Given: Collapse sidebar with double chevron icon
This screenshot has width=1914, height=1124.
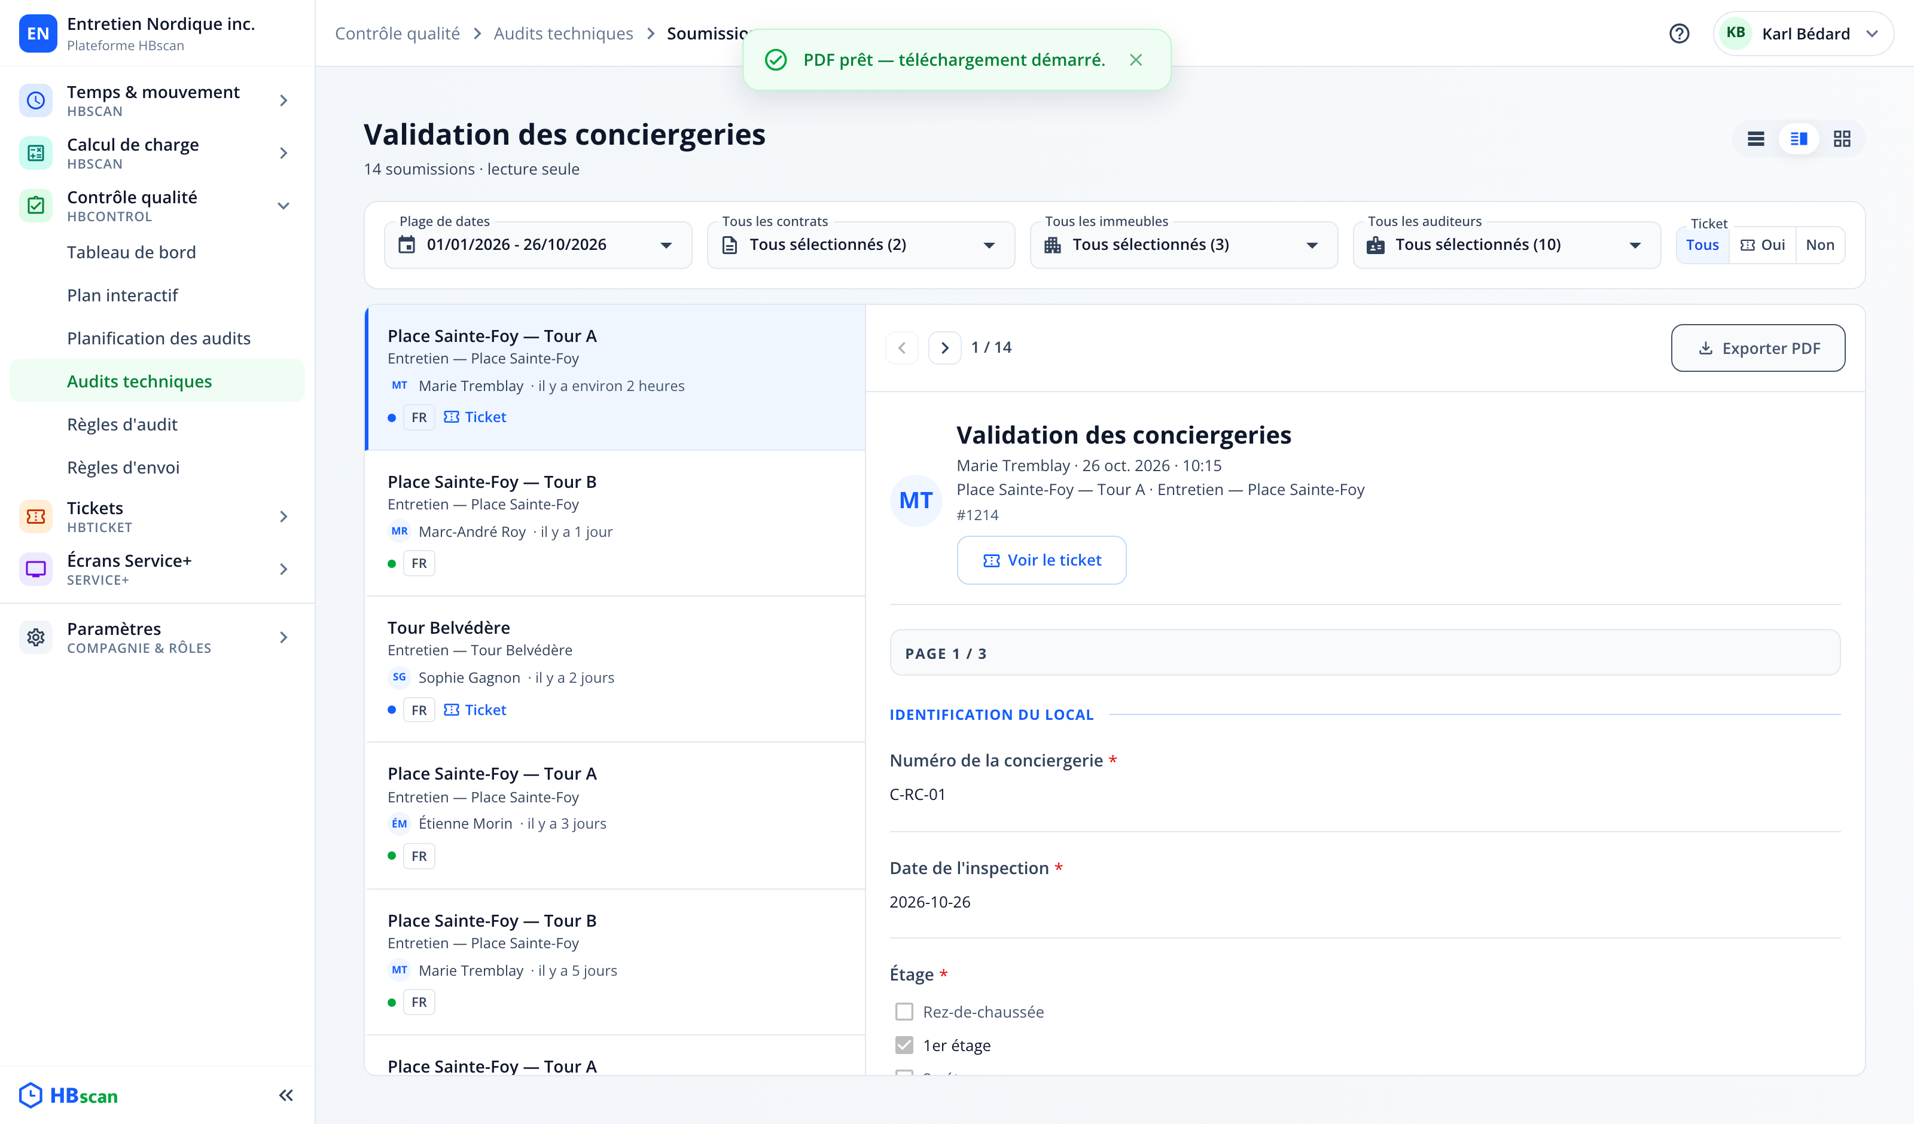Looking at the screenshot, I should pyautogui.click(x=285, y=1095).
